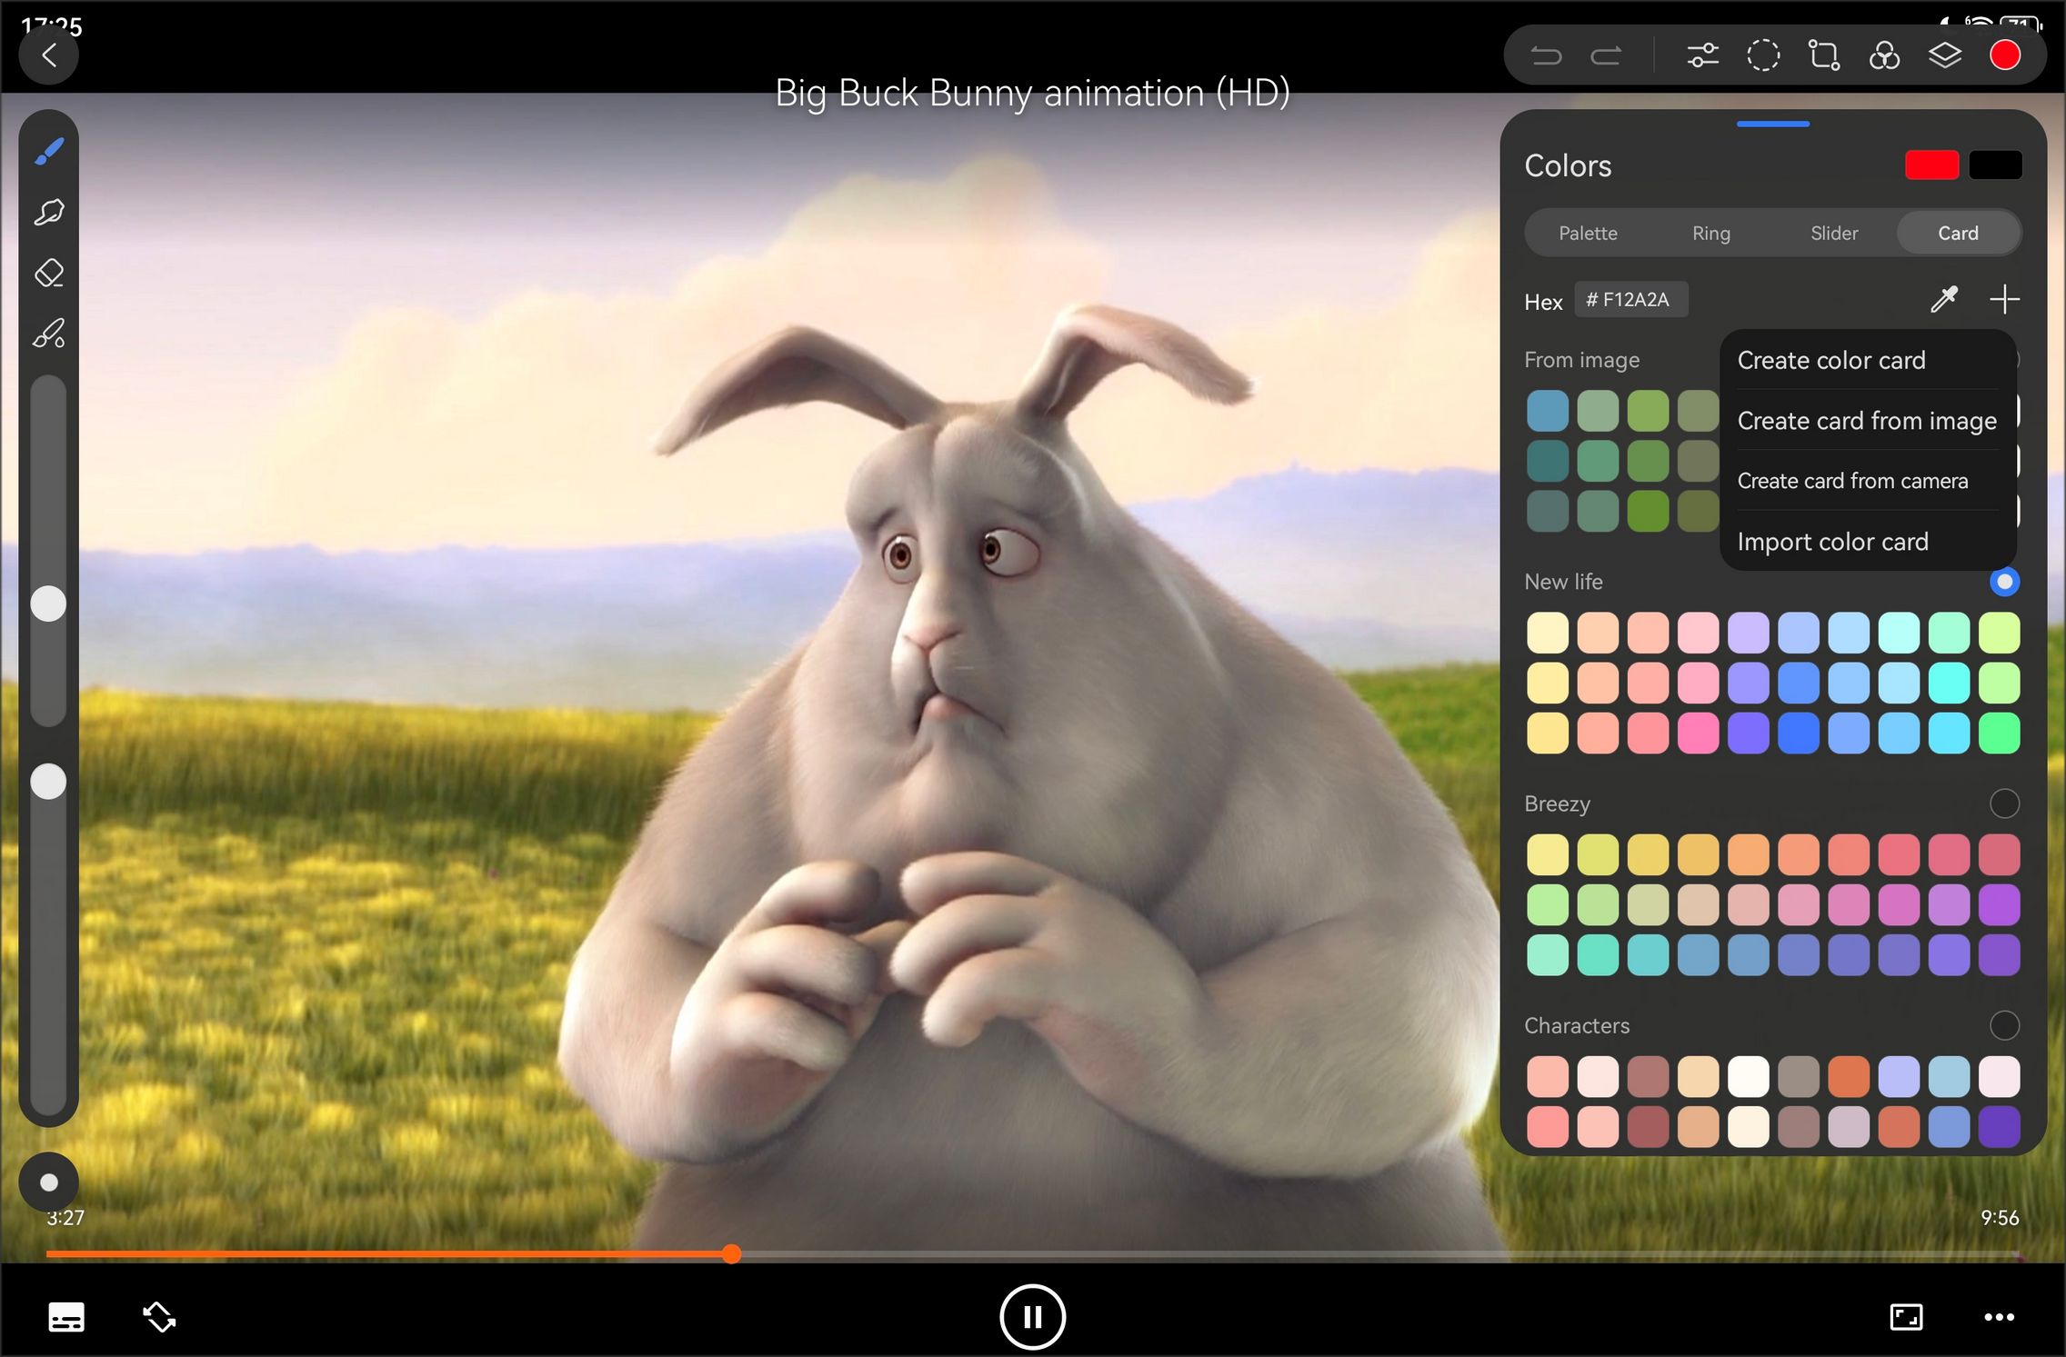
Task: Select the Characters color card radio
Action: [x=2003, y=1025]
